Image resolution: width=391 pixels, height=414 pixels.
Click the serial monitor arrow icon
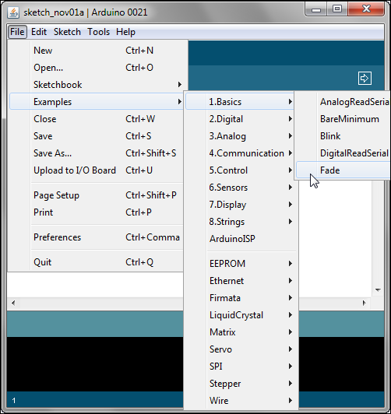[365, 78]
